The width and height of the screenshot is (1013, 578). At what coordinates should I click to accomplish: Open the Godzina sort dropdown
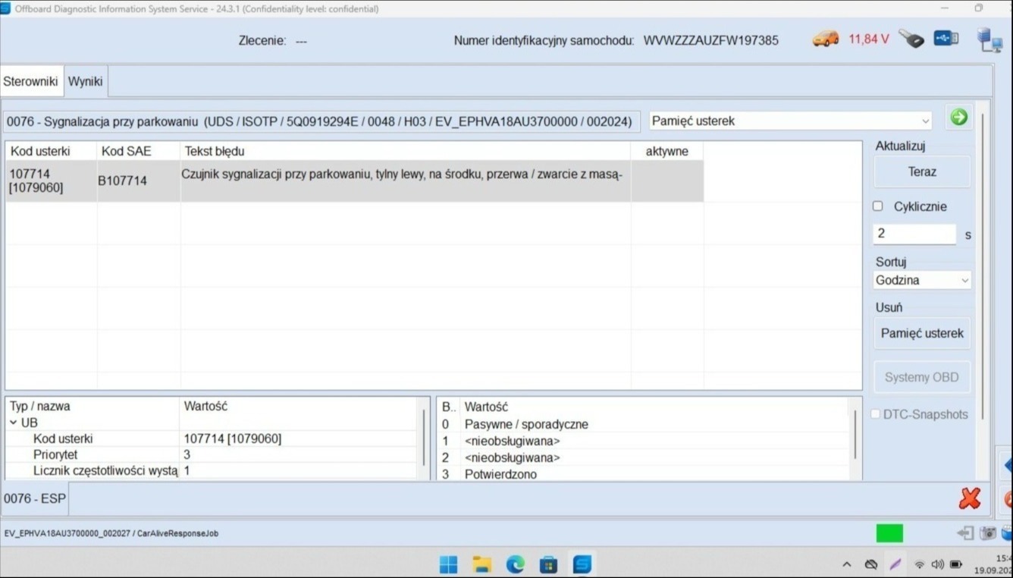coord(964,280)
